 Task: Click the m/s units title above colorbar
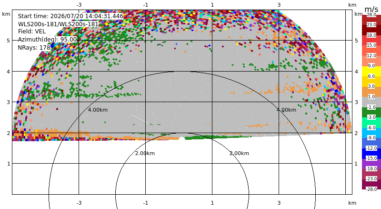[x=371, y=9]
